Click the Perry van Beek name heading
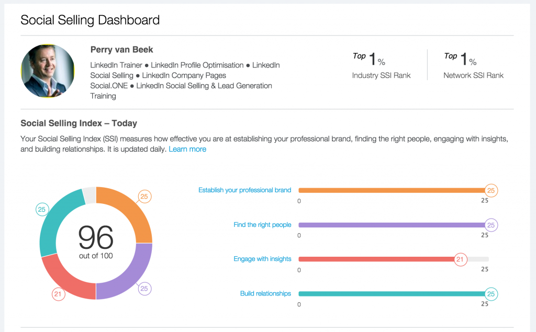Viewport: 536px width, 332px height. coord(121,50)
